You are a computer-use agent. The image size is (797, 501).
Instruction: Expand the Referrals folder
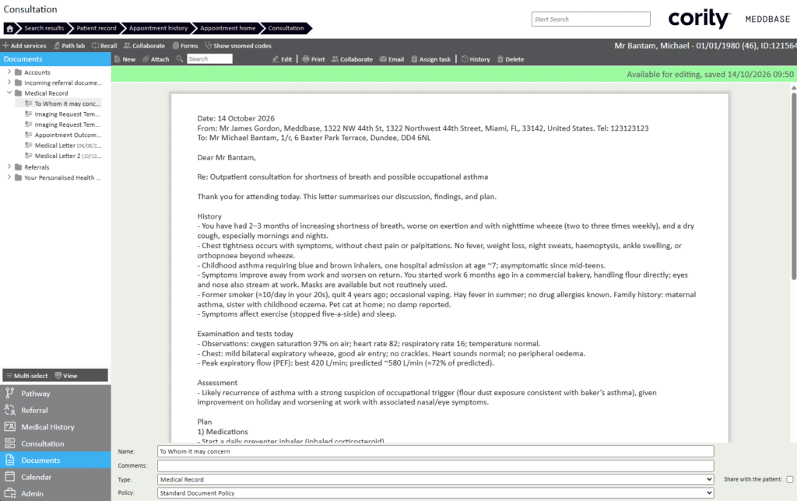click(x=9, y=166)
